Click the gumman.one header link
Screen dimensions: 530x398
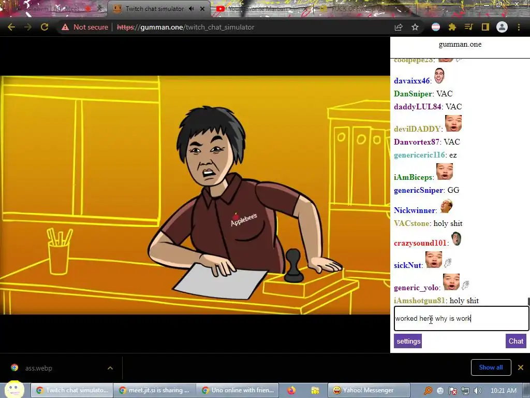tap(460, 45)
